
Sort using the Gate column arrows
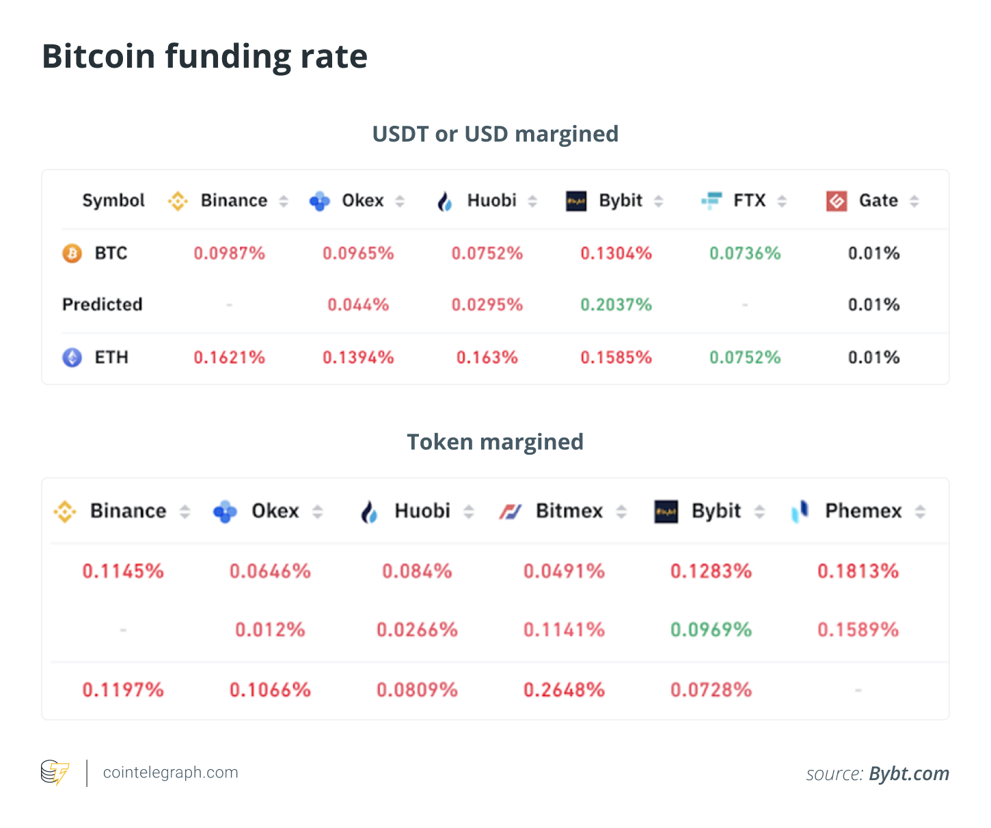pos(914,201)
